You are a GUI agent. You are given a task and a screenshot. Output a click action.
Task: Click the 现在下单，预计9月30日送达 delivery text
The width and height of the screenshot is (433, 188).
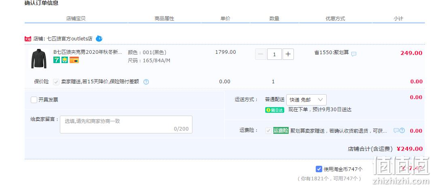(x=320, y=110)
